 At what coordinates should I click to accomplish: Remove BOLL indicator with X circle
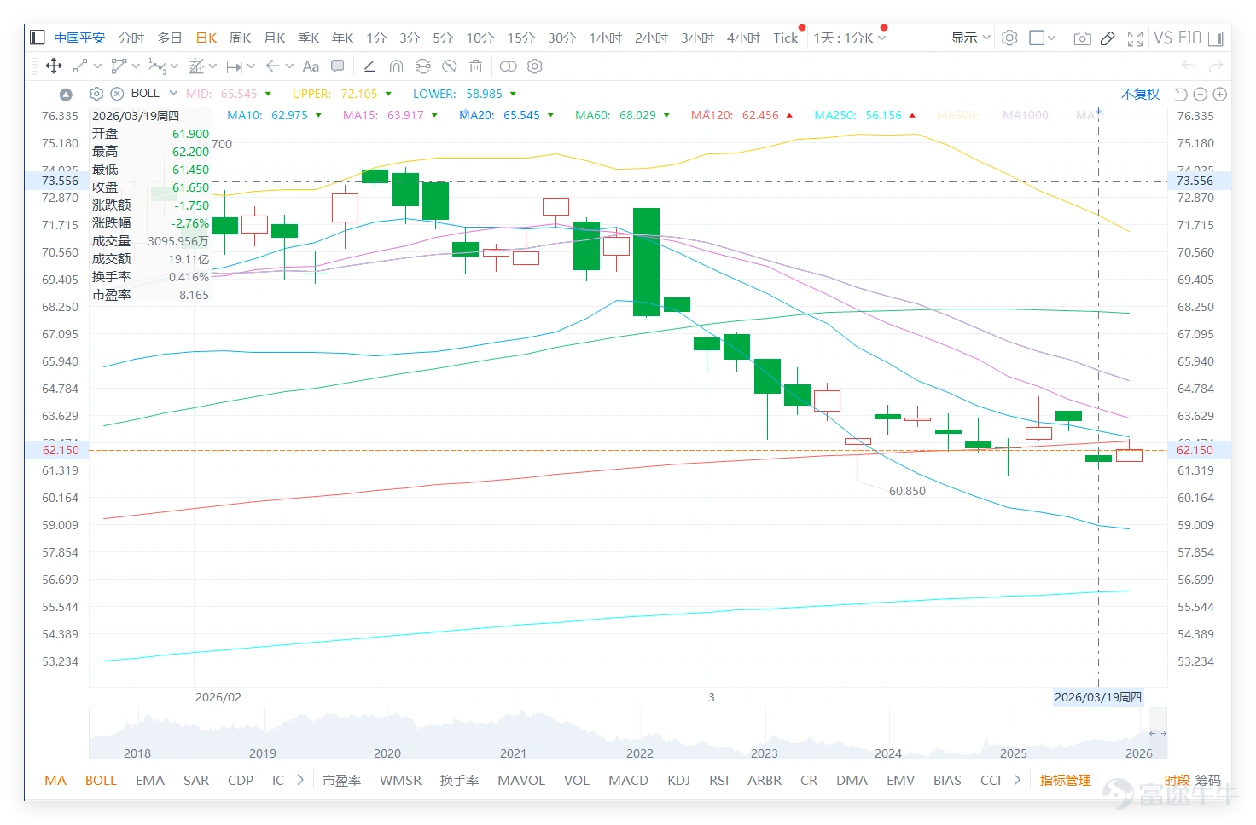click(117, 94)
